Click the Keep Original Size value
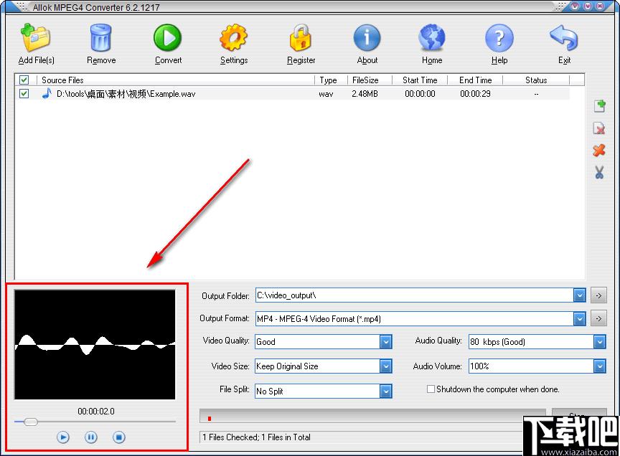The width and height of the screenshot is (620, 456). click(x=287, y=366)
